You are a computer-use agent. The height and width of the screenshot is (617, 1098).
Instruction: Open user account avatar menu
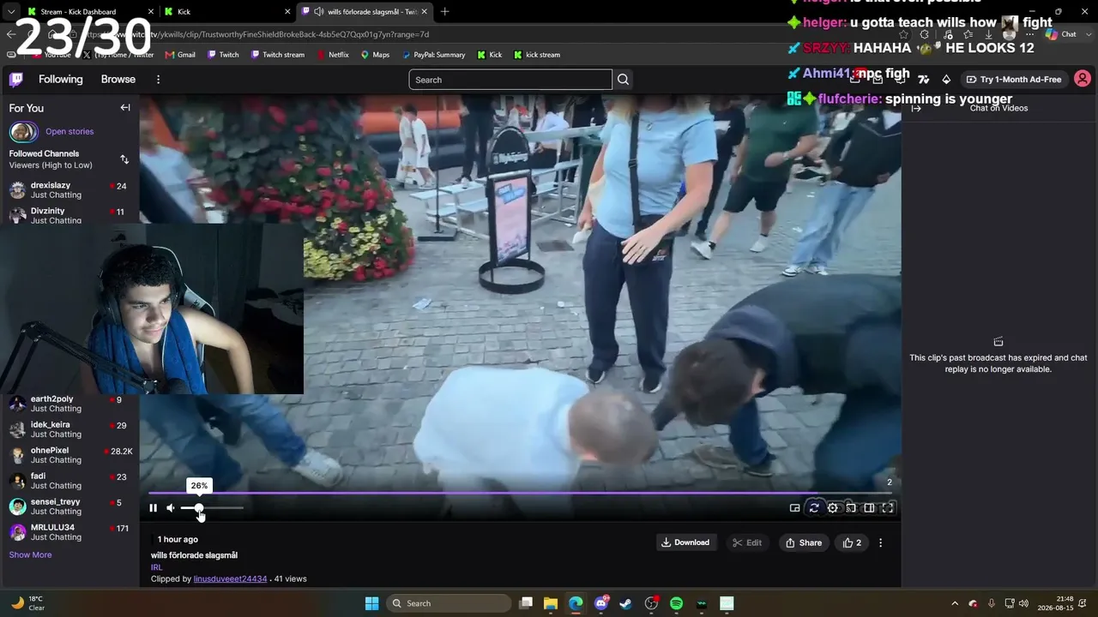[1083, 80]
